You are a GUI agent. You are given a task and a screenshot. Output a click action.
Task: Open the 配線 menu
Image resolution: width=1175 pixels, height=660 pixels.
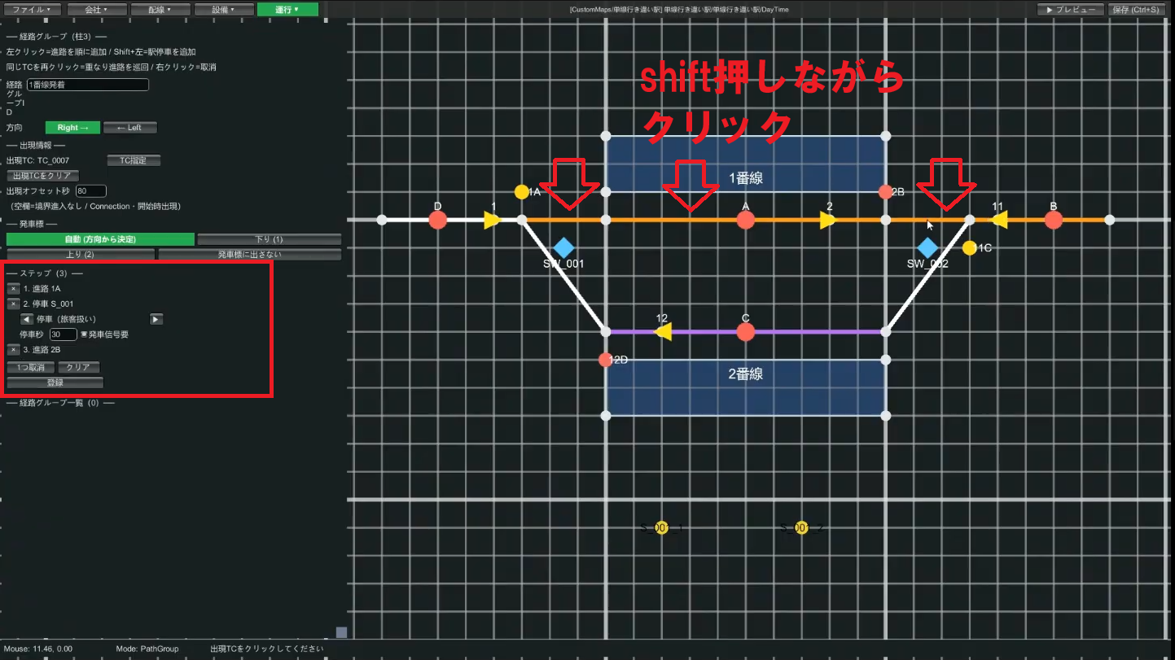[x=160, y=10]
